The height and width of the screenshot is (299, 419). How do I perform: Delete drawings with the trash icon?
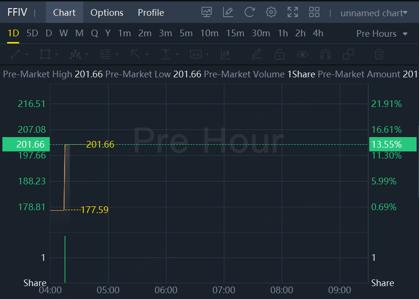click(379, 54)
